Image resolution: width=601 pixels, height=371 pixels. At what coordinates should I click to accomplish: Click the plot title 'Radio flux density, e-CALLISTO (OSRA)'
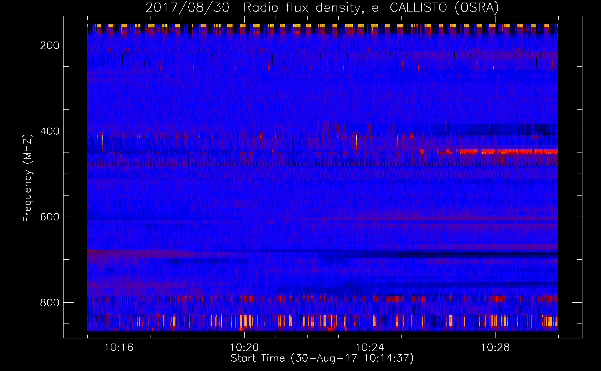[371, 7]
